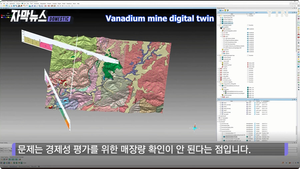The image size is (300, 169).
Task: Click the Open folder toolbar icon
Action: [x=4, y=6]
